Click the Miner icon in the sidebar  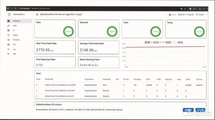pyautogui.click(x=8, y=26)
